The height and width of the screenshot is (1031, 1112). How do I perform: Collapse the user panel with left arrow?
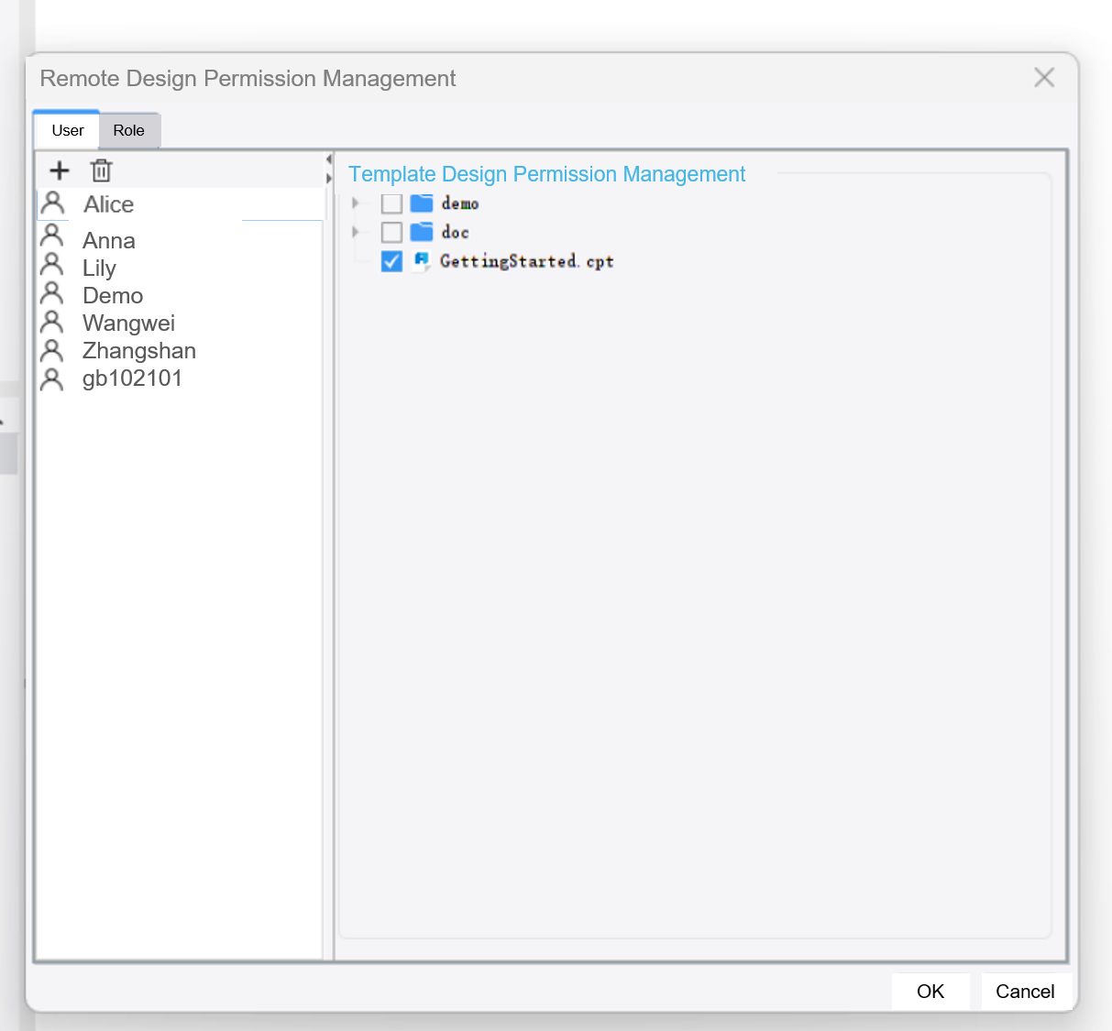(x=328, y=159)
